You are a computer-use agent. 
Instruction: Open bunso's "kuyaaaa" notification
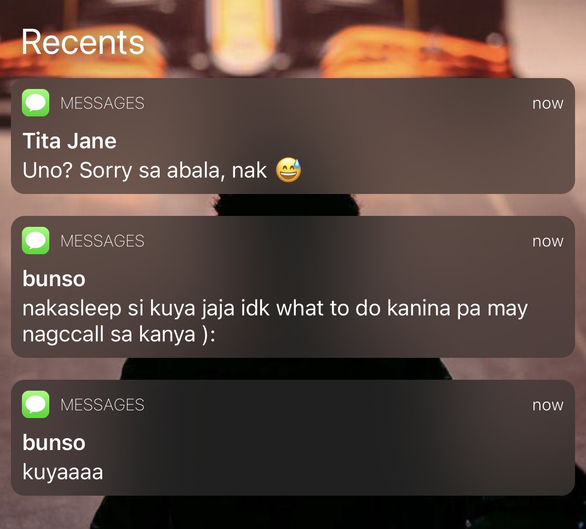(293, 438)
